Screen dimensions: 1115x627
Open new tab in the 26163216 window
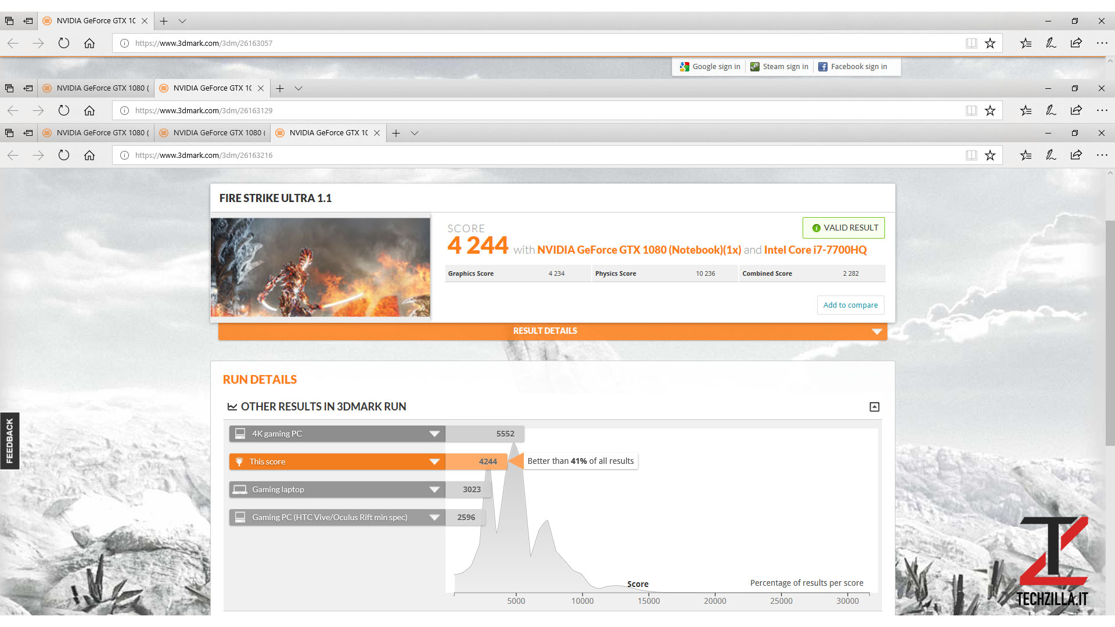tap(396, 133)
